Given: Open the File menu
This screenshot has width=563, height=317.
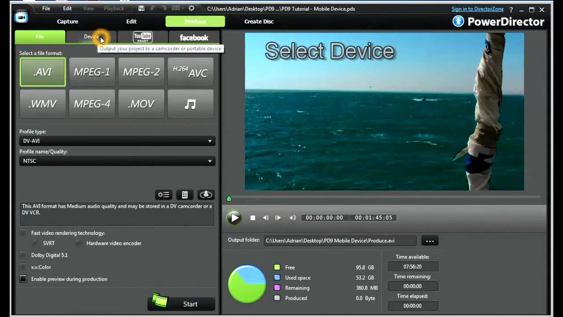Looking at the screenshot, I should pyautogui.click(x=46, y=8).
